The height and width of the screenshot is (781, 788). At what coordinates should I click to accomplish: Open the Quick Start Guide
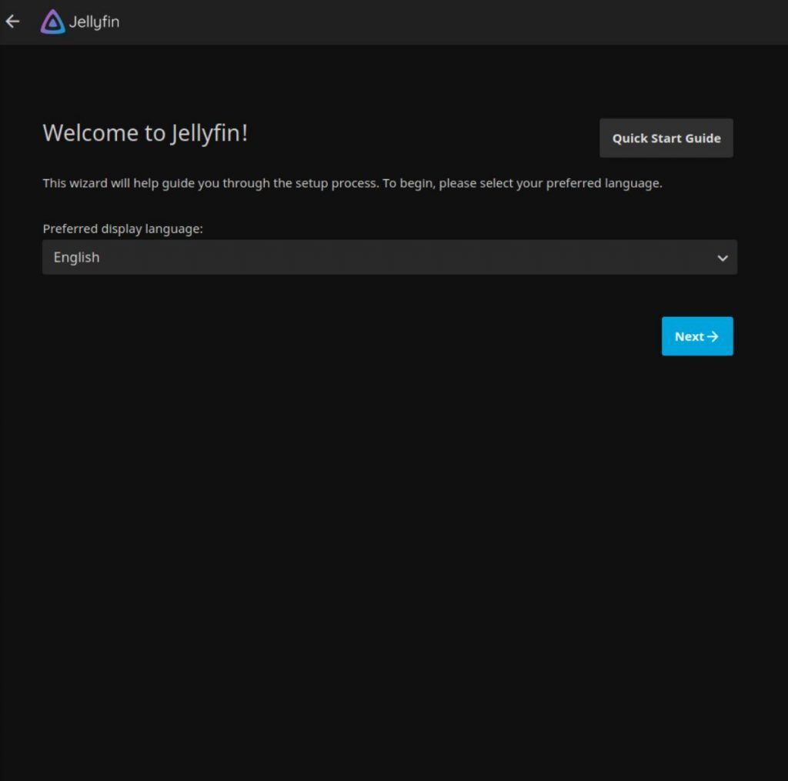[666, 138]
